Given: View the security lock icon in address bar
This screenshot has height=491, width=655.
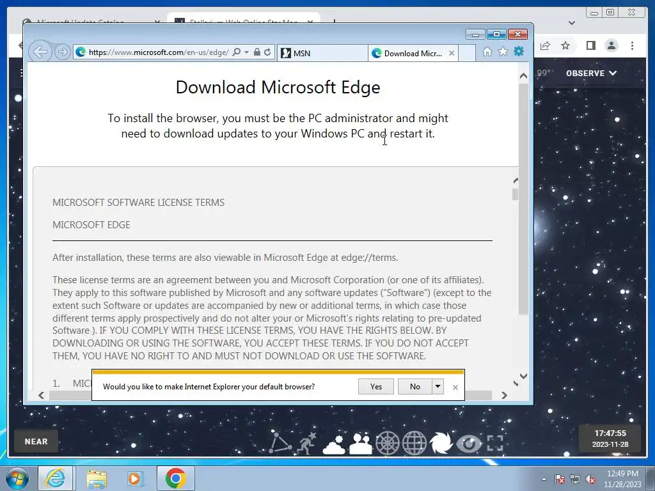Looking at the screenshot, I should (257, 52).
